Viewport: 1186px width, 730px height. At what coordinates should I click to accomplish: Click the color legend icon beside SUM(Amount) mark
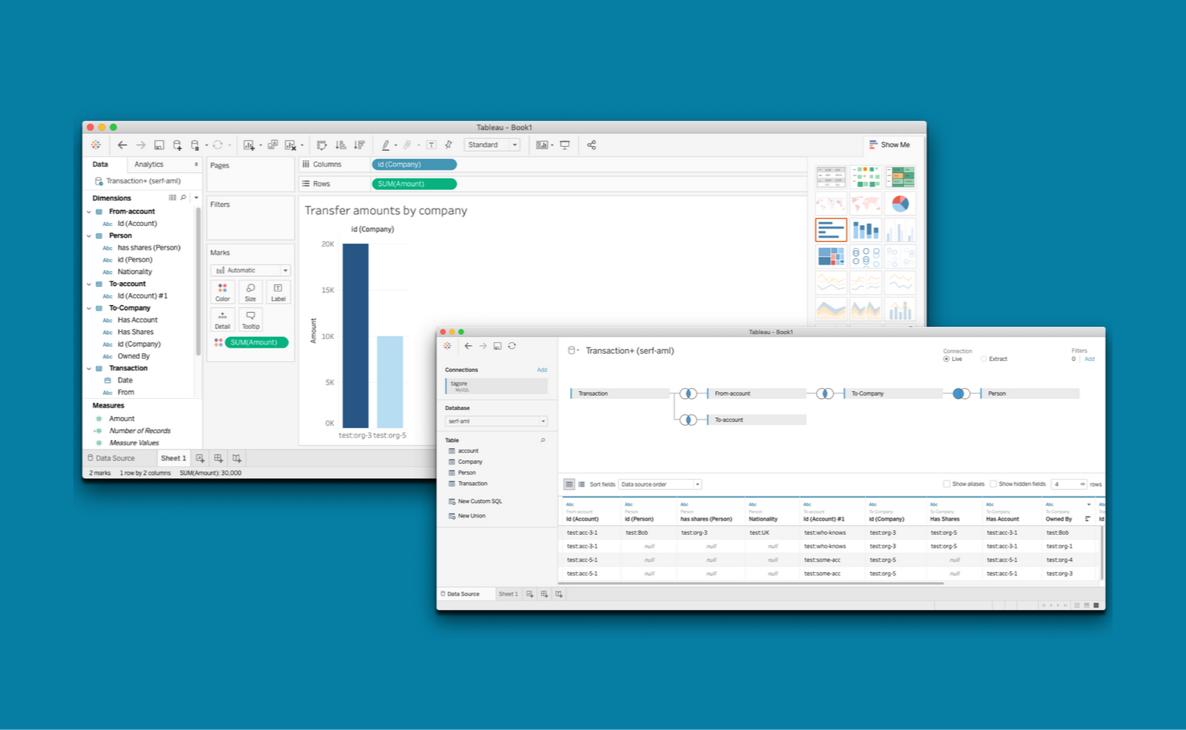[x=218, y=342]
